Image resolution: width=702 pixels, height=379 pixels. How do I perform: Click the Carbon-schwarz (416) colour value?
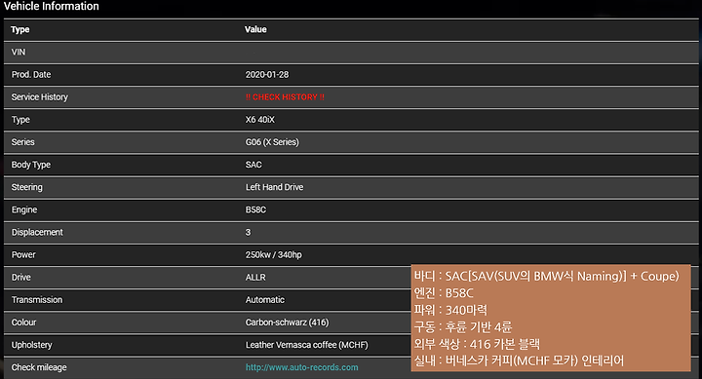287,322
